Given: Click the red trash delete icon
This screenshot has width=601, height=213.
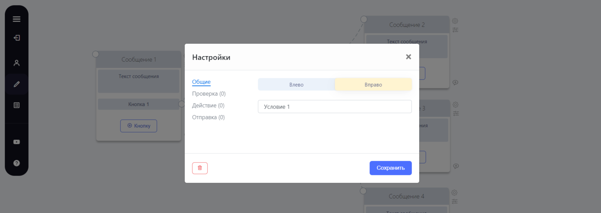Looking at the screenshot, I should (200, 168).
